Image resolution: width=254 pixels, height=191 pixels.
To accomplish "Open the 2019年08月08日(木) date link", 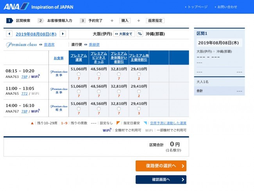I will point(36,34).
